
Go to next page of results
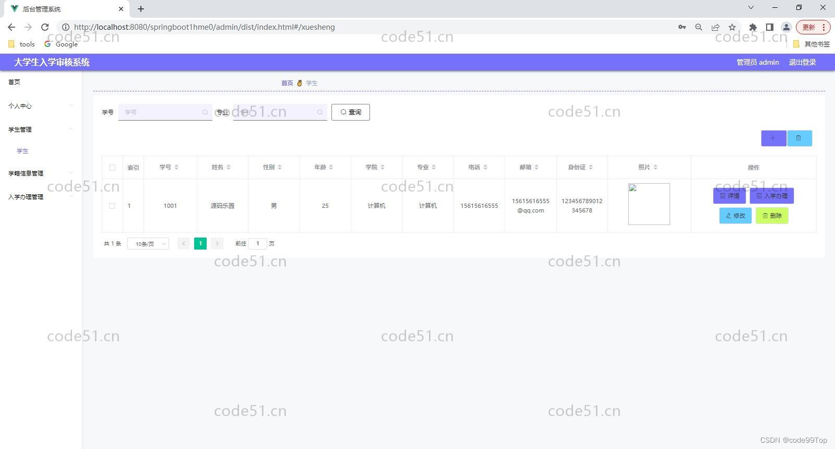(217, 244)
